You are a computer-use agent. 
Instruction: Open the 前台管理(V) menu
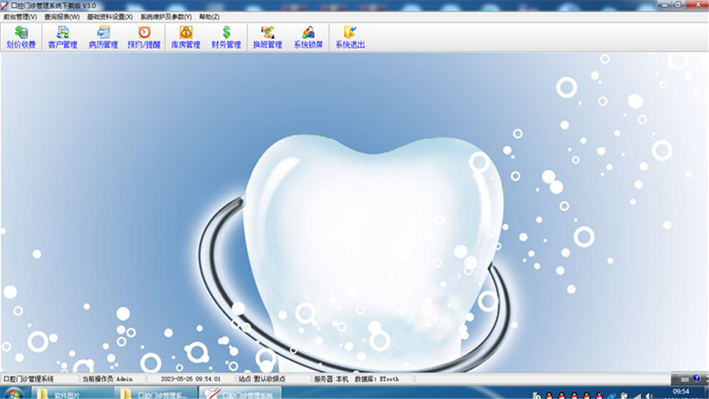(20, 17)
